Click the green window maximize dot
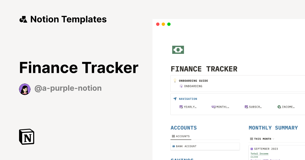This screenshot has width=305, height=160. coord(169,24)
